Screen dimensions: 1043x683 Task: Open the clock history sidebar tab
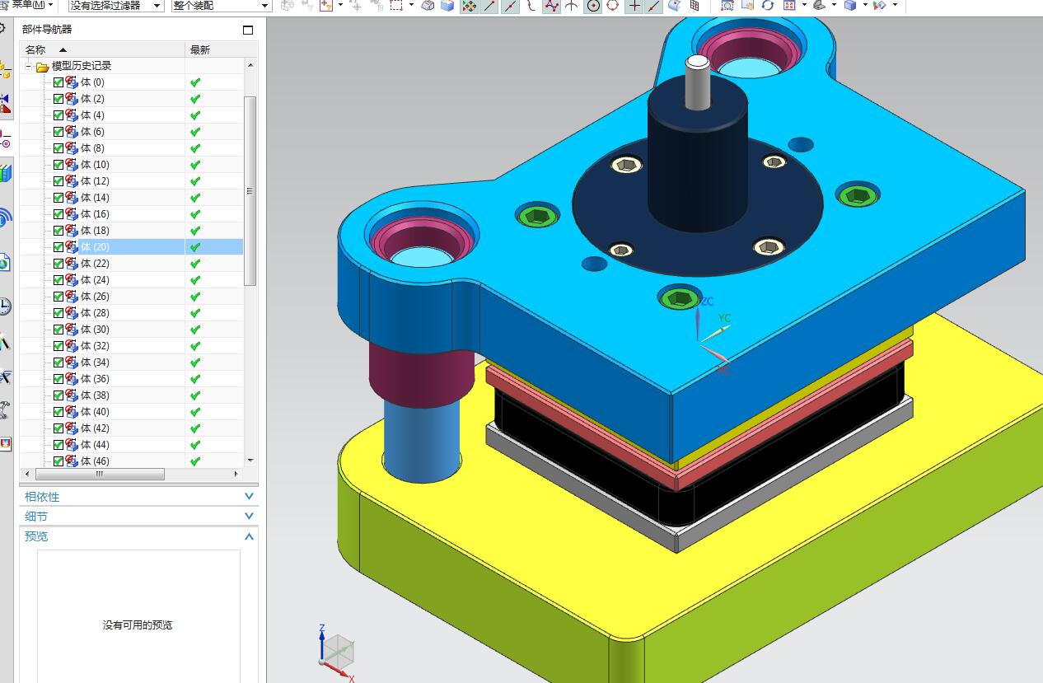[x=5, y=306]
